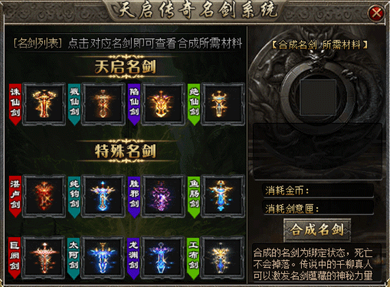
Task: Select the 湛卢剑 red sword icon
Action: point(44,196)
